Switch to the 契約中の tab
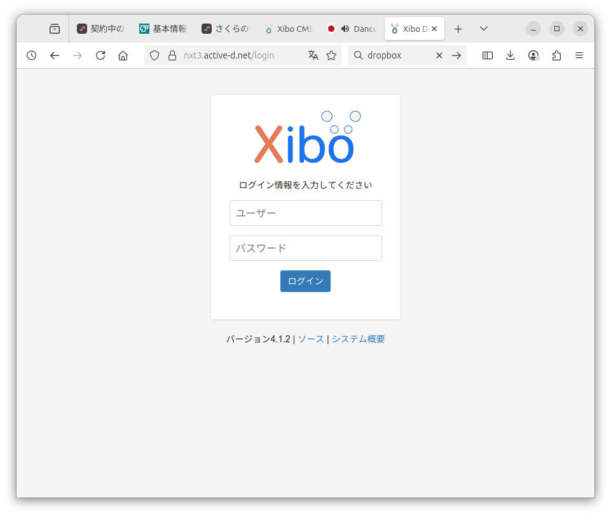Image resolution: width=611 pixels, height=516 pixels. coord(100,29)
